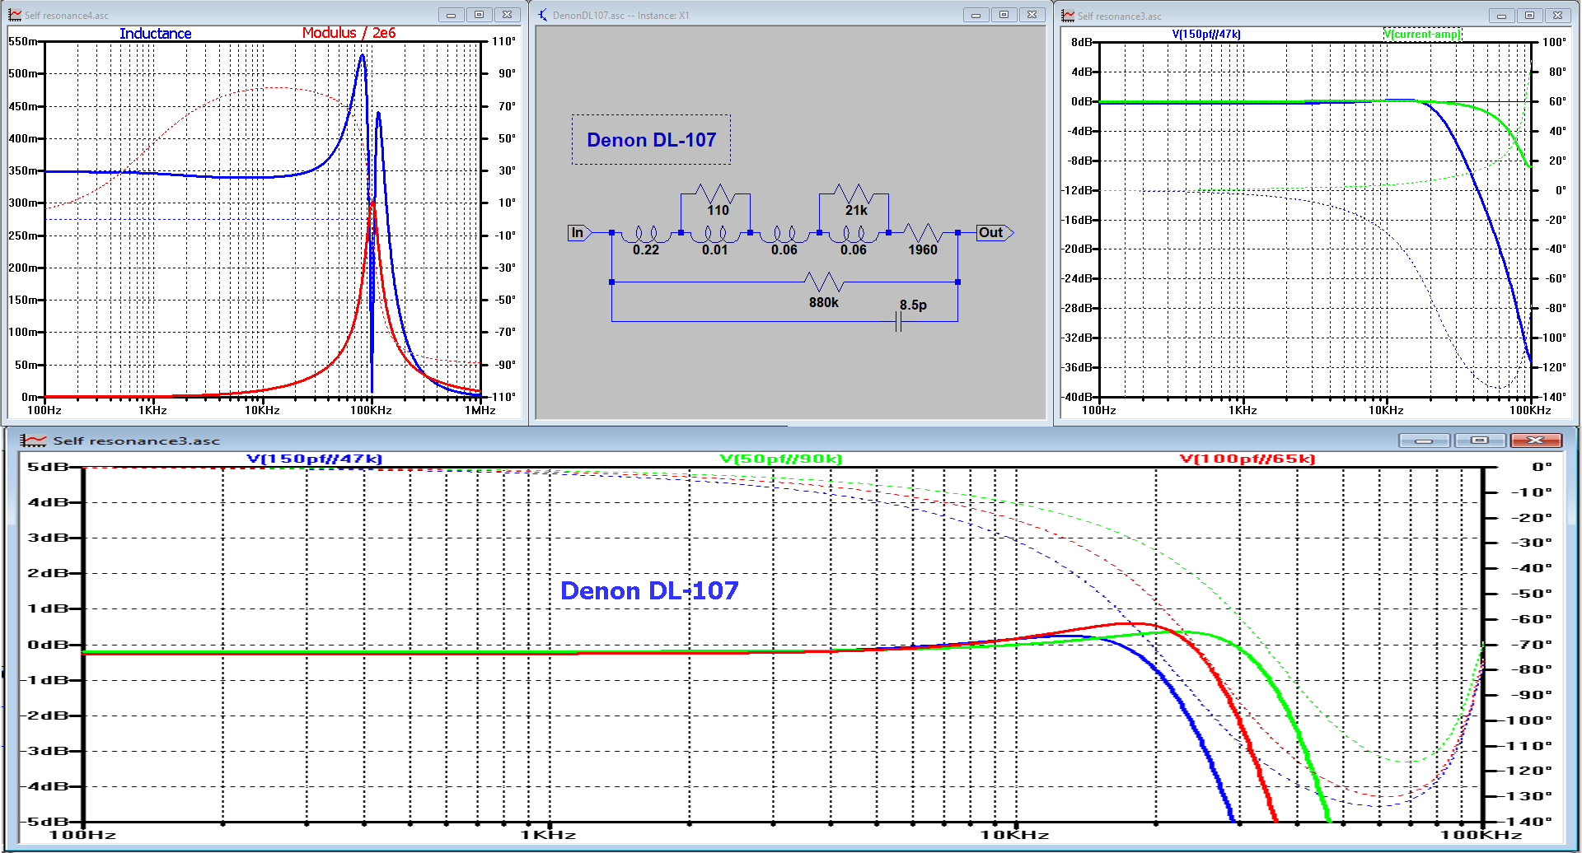Click the 1960 resistor value label

click(x=923, y=250)
